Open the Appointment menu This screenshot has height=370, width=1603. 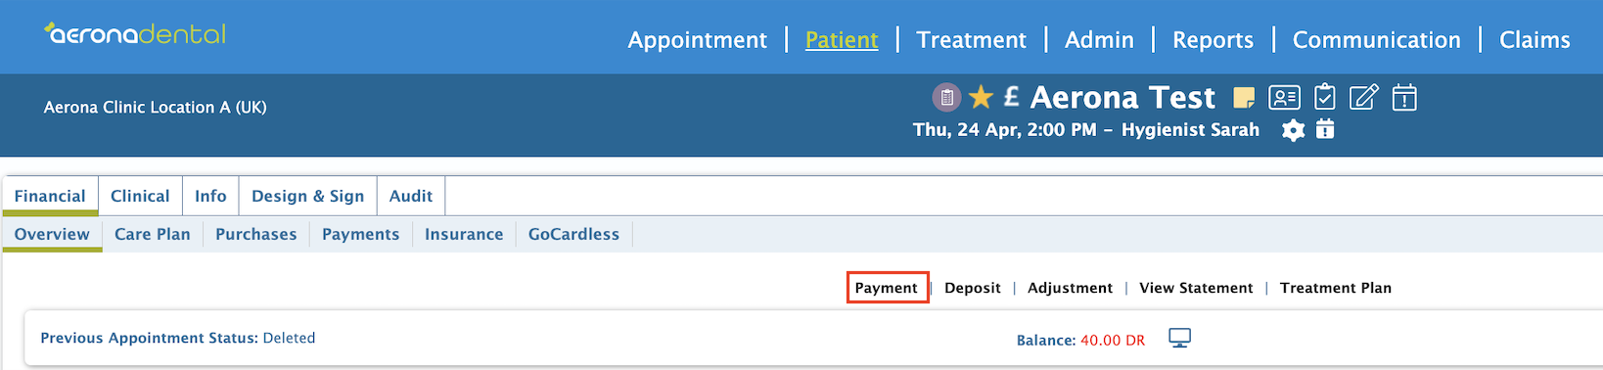click(x=698, y=40)
